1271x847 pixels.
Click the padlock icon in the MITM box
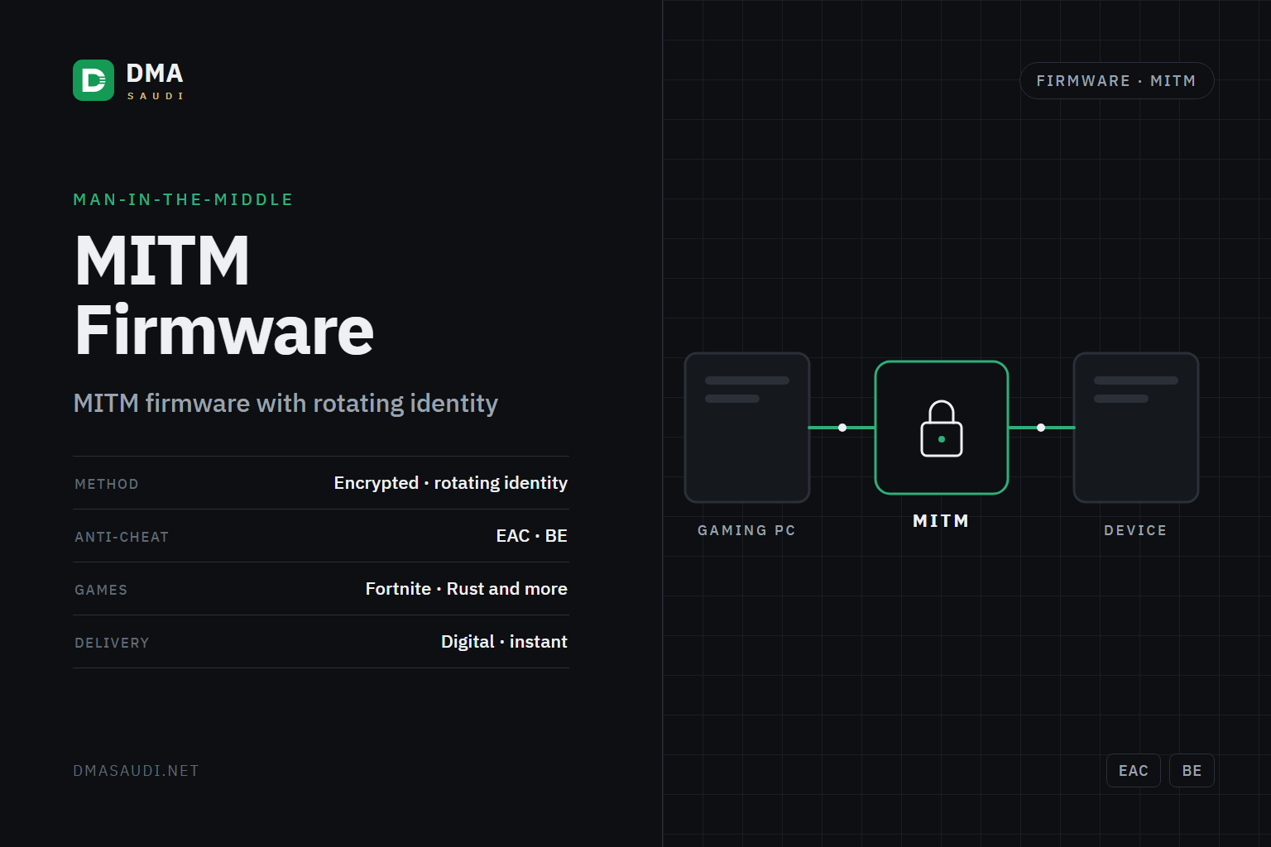click(x=942, y=428)
